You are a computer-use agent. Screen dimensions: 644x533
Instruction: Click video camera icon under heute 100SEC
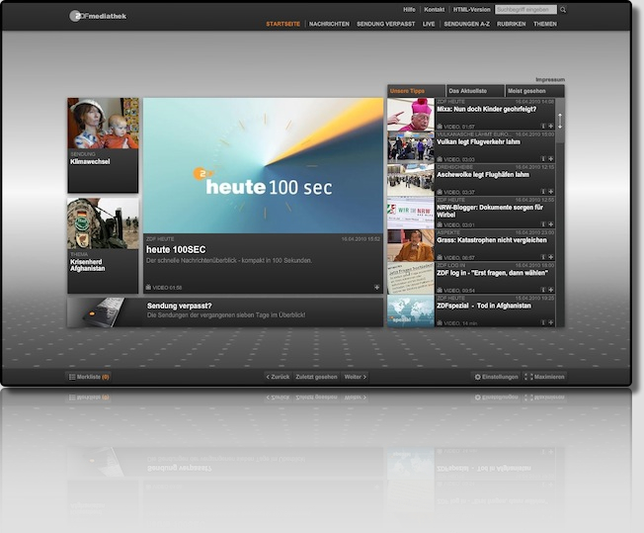[x=148, y=287]
